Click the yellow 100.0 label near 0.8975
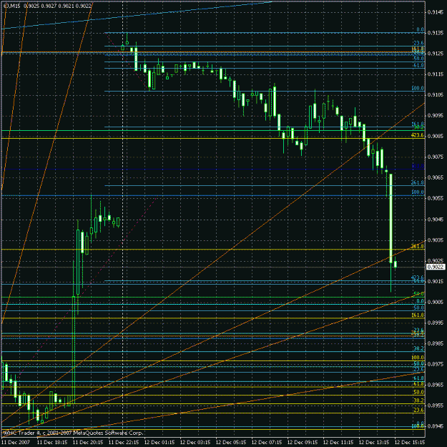The image size is (447, 447). [x=418, y=358]
